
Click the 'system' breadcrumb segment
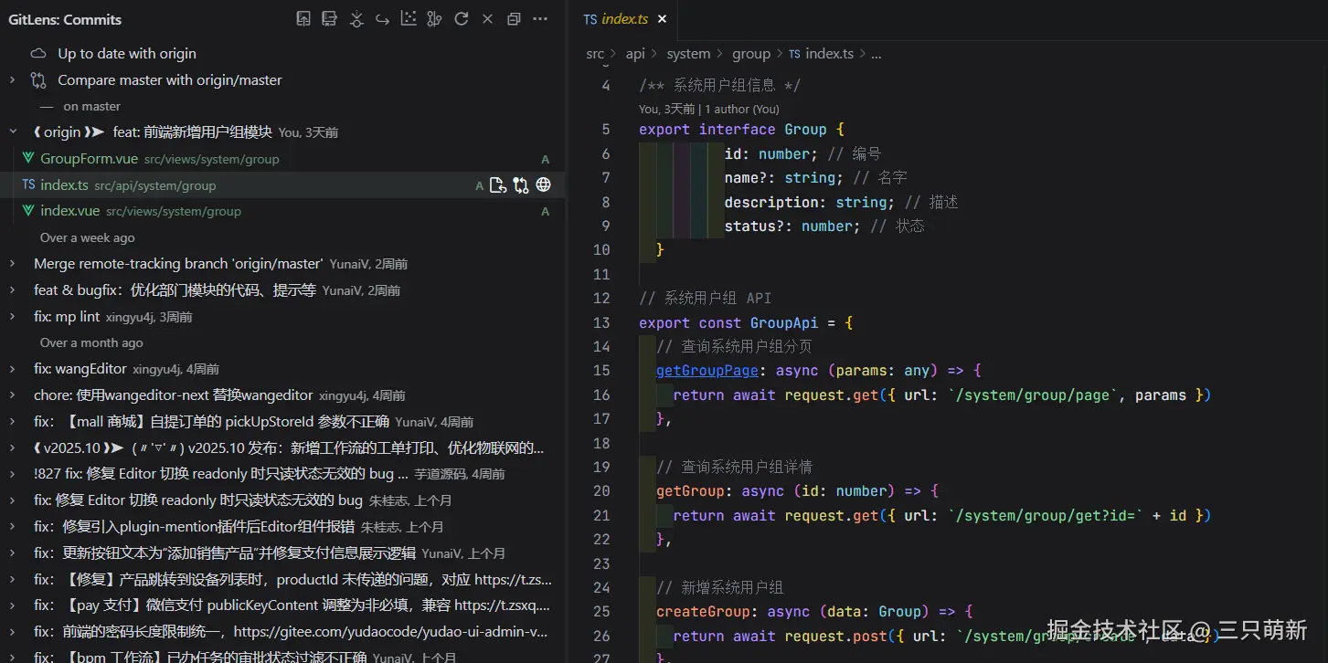click(x=688, y=54)
